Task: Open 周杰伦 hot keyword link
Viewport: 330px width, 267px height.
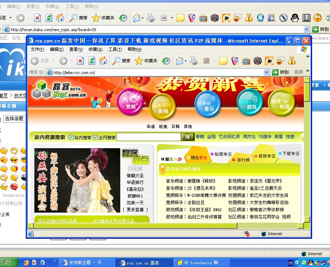Action: [x=249, y=137]
